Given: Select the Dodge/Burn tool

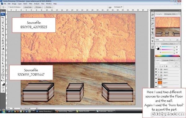Looking at the screenshot, I should 3,55.
